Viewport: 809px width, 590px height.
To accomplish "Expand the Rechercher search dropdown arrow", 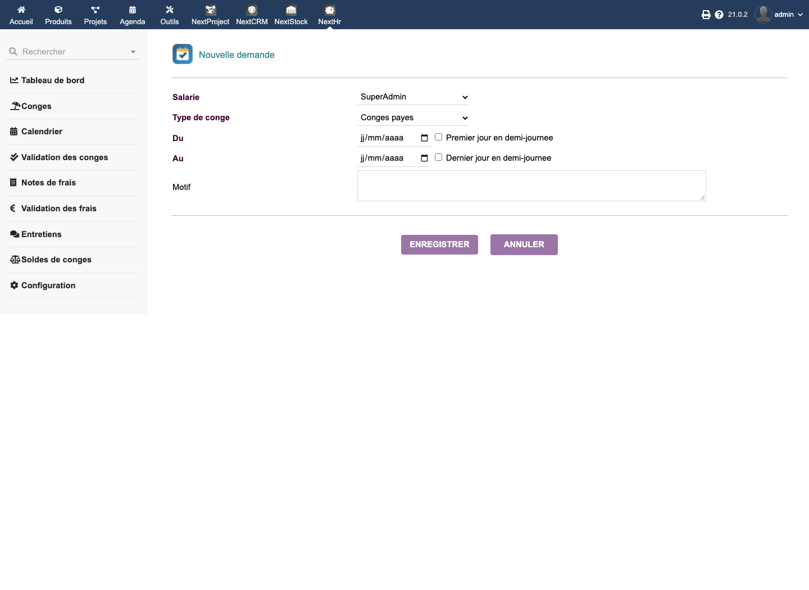I will coord(133,52).
